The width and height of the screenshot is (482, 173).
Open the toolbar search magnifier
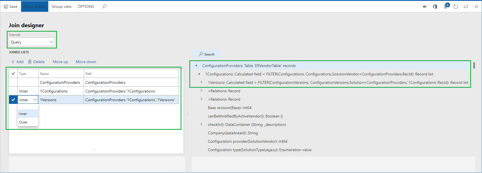[x=104, y=6]
